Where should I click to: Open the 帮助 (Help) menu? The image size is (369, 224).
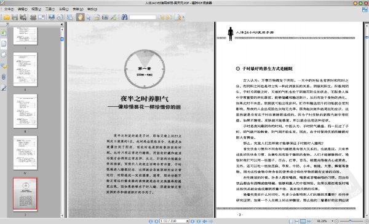(92, 9)
